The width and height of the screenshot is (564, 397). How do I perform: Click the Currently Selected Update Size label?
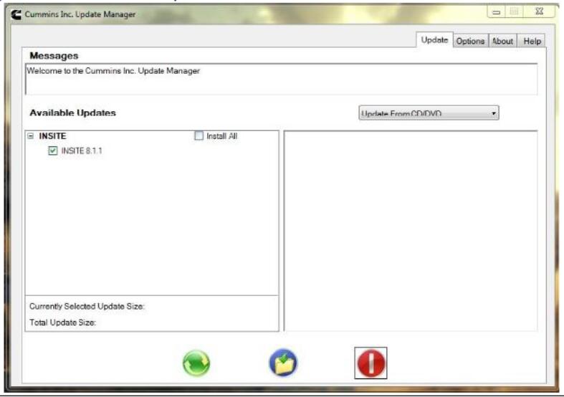tap(87, 307)
